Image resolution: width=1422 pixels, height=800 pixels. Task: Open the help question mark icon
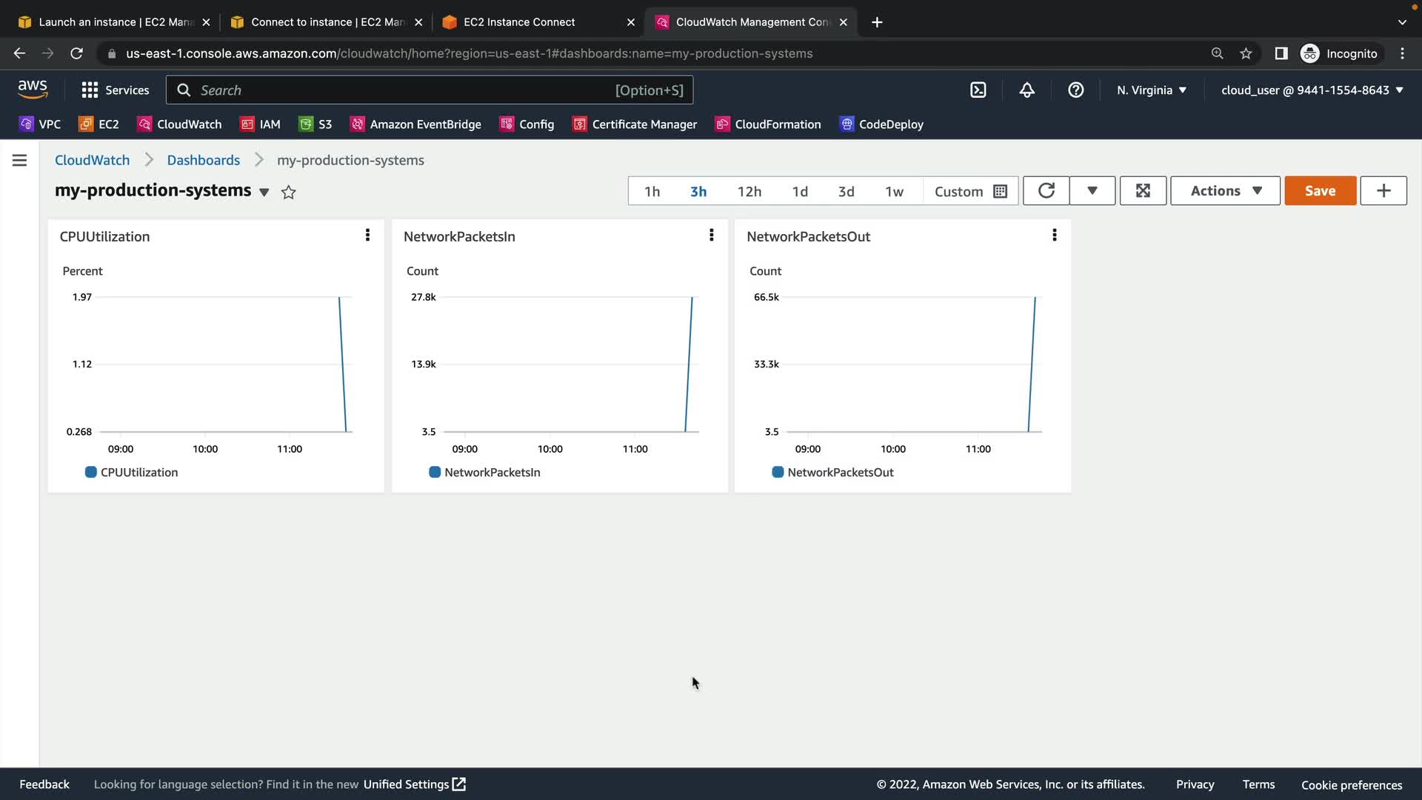point(1075,90)
